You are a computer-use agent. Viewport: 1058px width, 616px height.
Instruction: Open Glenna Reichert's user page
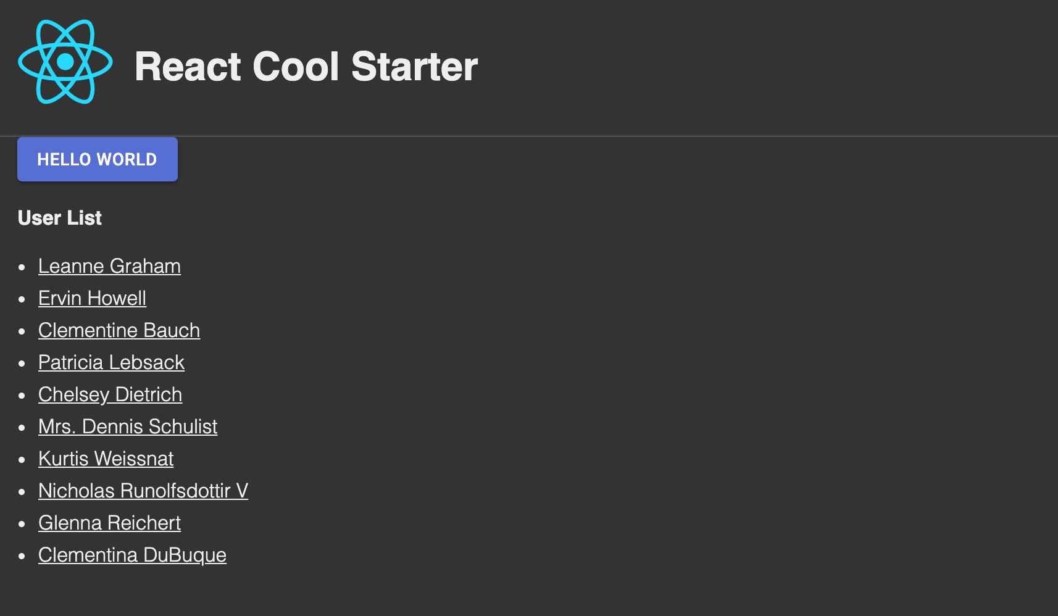tap(109, 523)
